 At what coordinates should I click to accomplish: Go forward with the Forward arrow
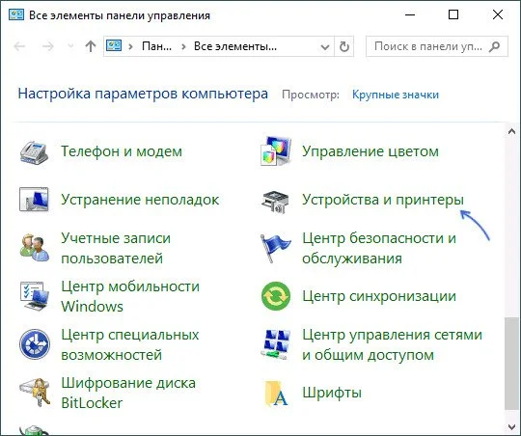tap(48, 46)
